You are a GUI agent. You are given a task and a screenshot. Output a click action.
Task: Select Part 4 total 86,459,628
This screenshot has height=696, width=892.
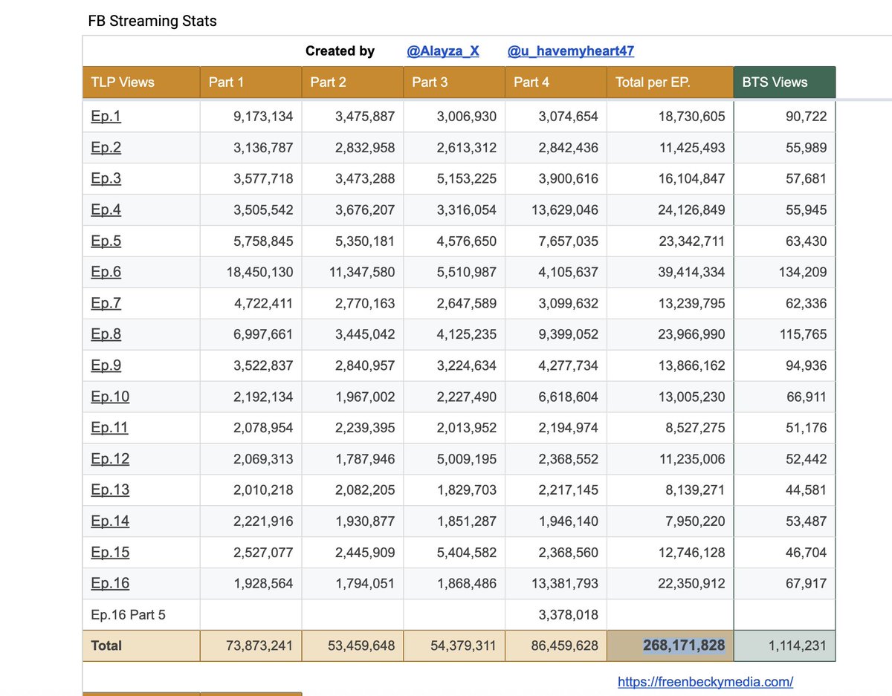[x=556, y=645]
